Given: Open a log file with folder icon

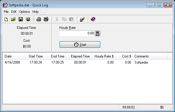Looking at the screenshot, I should click(x=13, y=19).
